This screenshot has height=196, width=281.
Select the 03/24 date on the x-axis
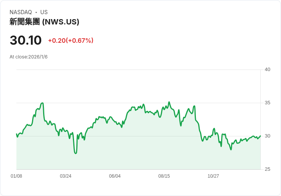66,176
